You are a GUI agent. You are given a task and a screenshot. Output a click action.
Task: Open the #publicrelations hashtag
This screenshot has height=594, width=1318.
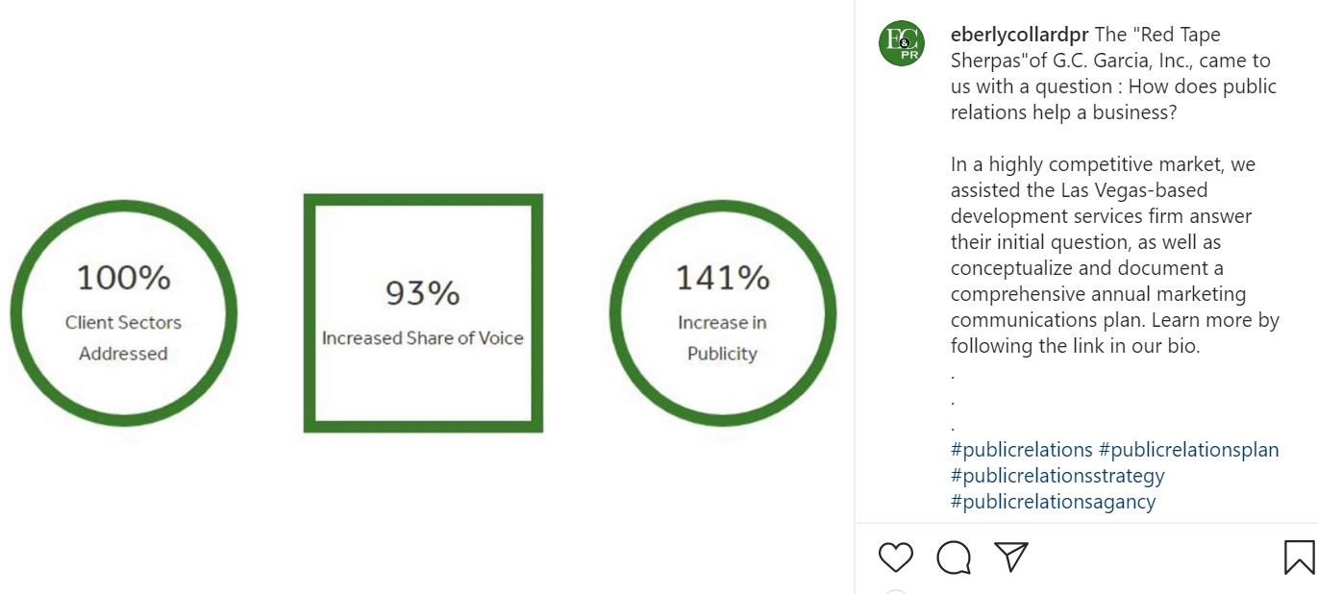(1022, 450)
